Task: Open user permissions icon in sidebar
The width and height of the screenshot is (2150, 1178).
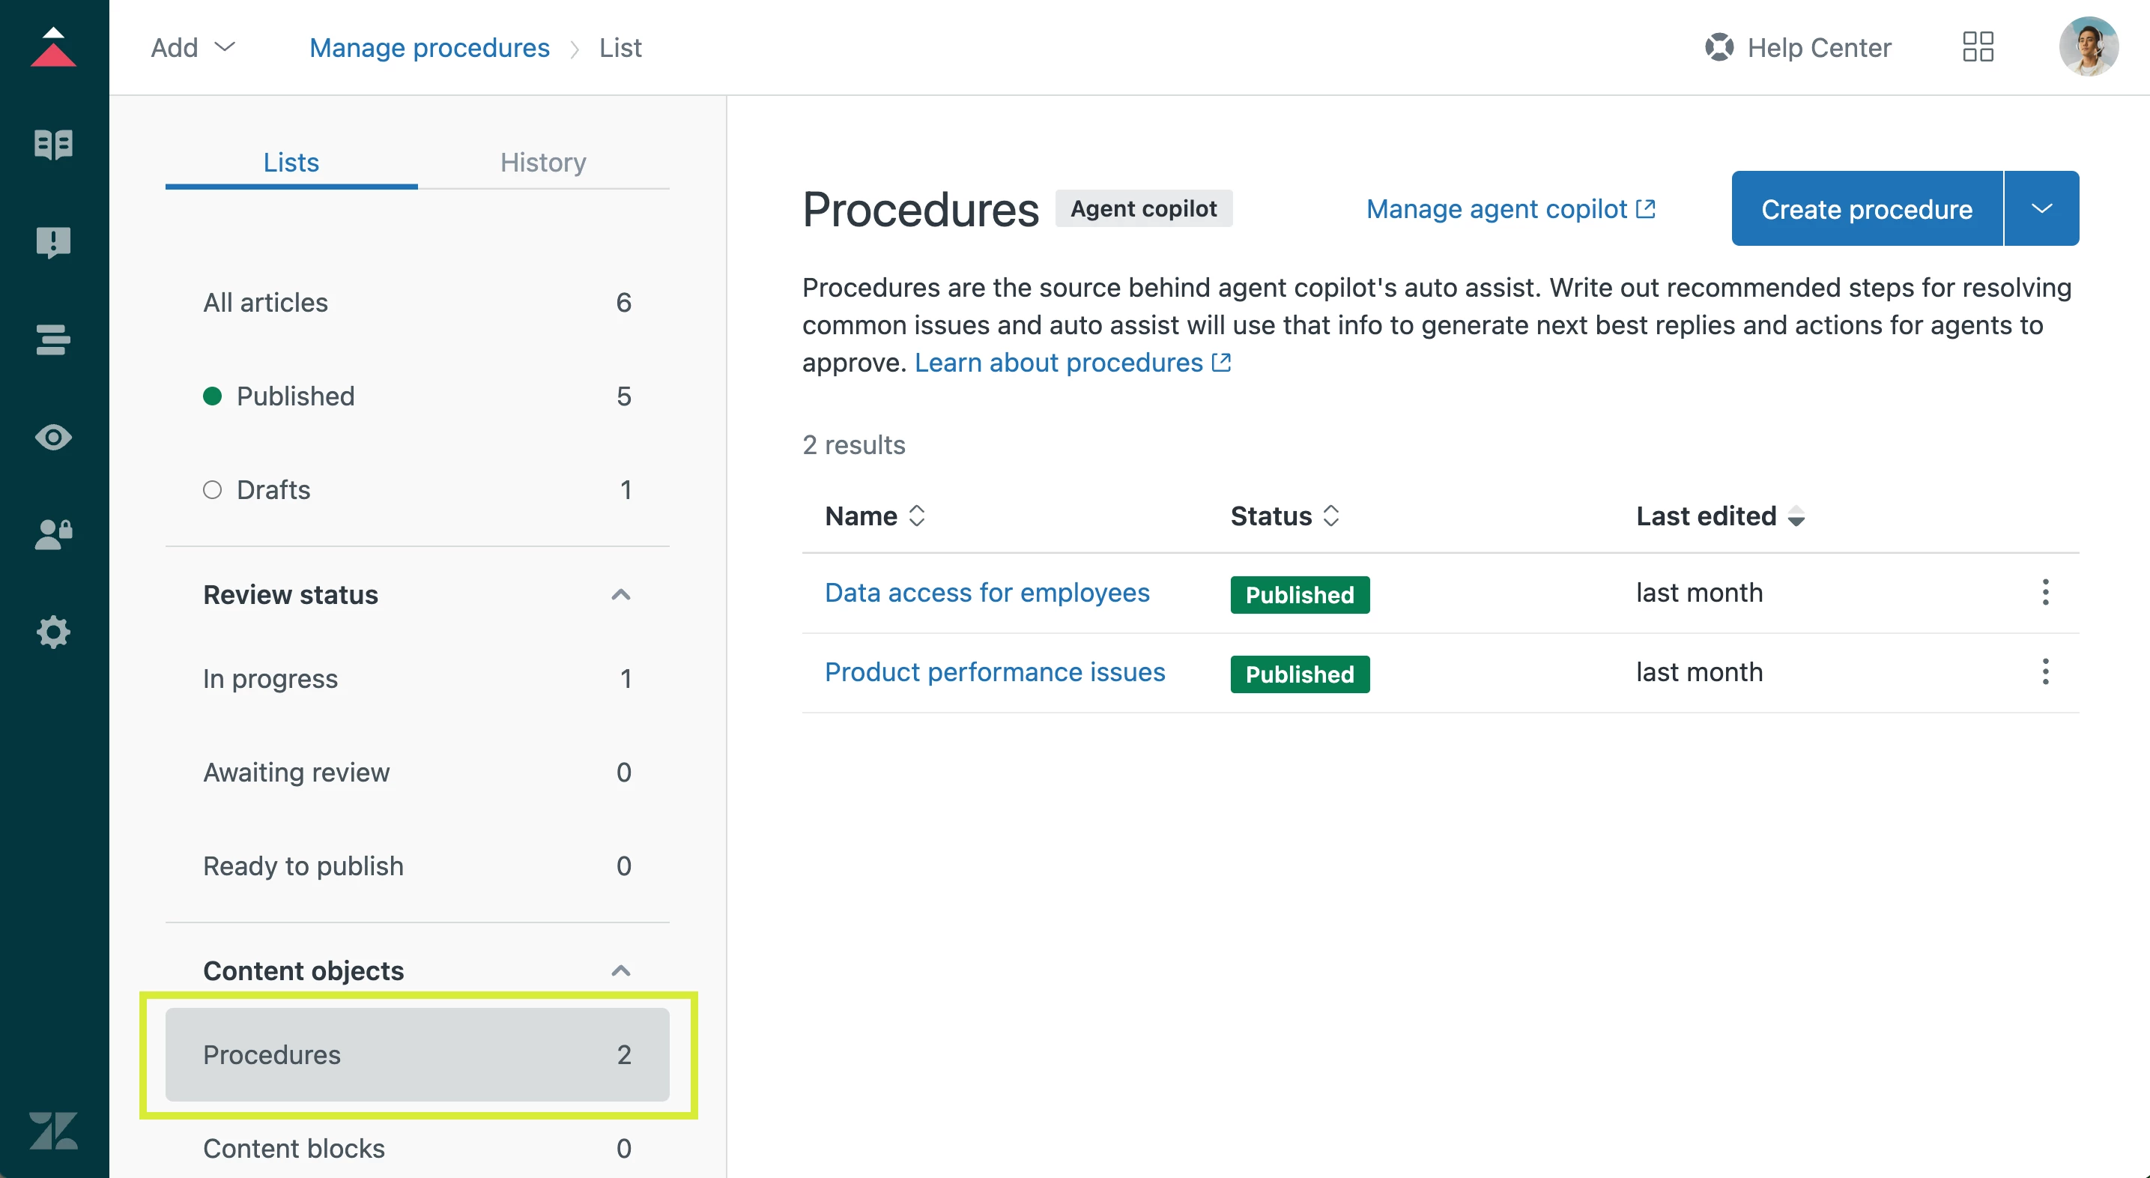Action: [x=53, y=534]
